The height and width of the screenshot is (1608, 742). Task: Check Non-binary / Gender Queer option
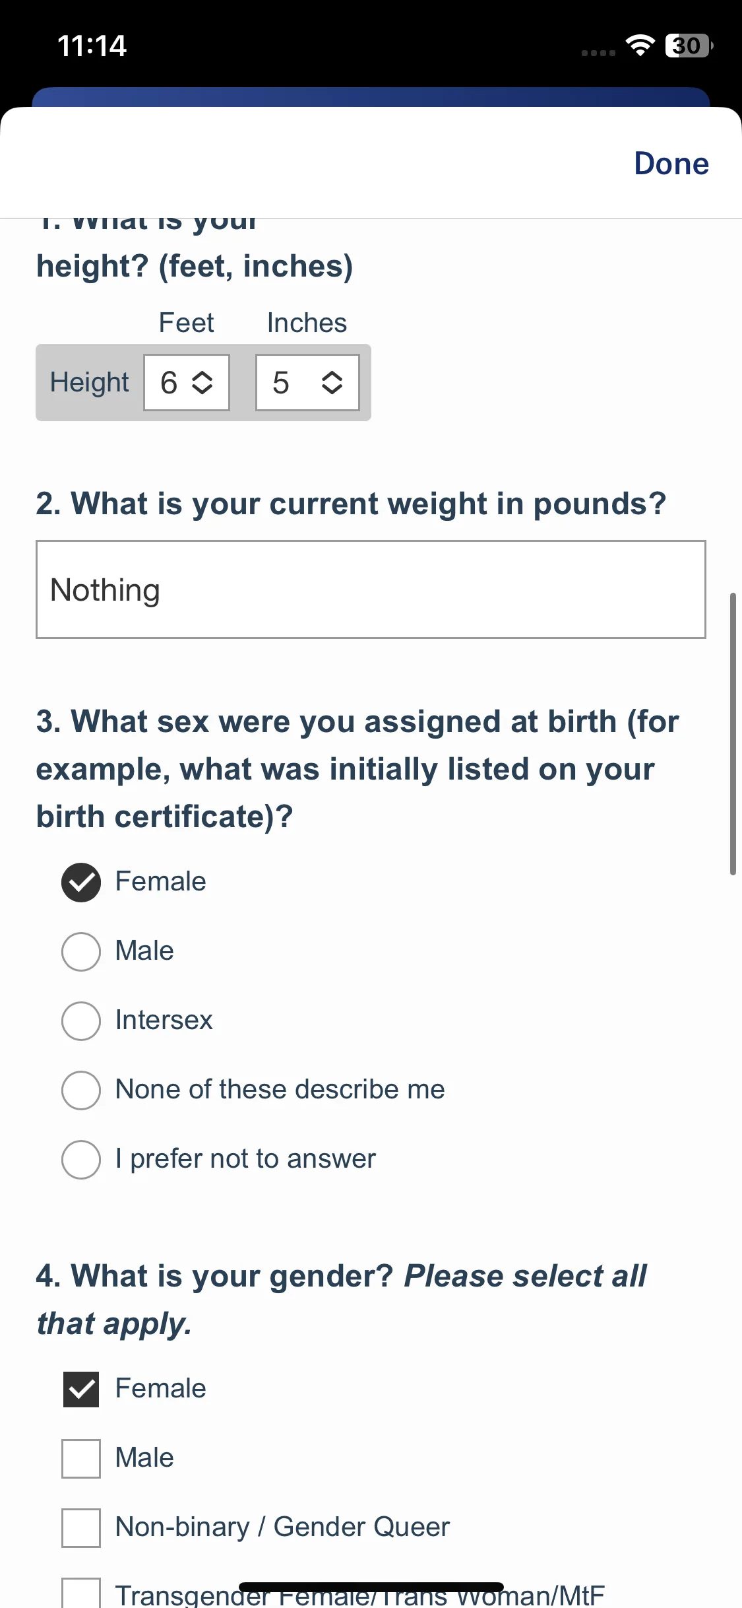[x=81, y=1528]
